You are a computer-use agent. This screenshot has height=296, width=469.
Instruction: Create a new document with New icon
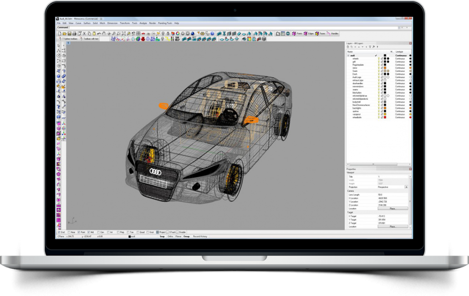tap(60, 34)
